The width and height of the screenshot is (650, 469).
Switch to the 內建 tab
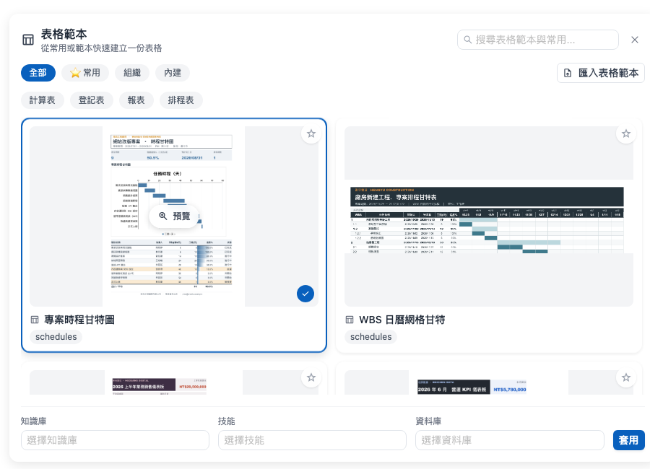tap(173, 73)
